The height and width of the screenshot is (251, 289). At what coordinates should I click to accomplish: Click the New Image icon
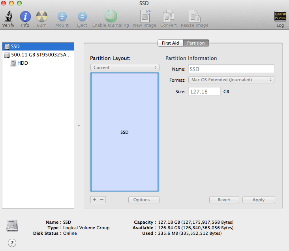145,16
